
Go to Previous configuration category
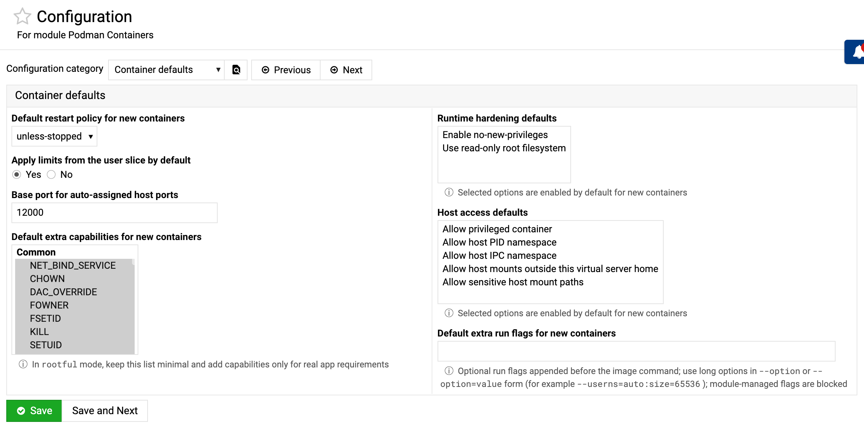click(286, 70)
